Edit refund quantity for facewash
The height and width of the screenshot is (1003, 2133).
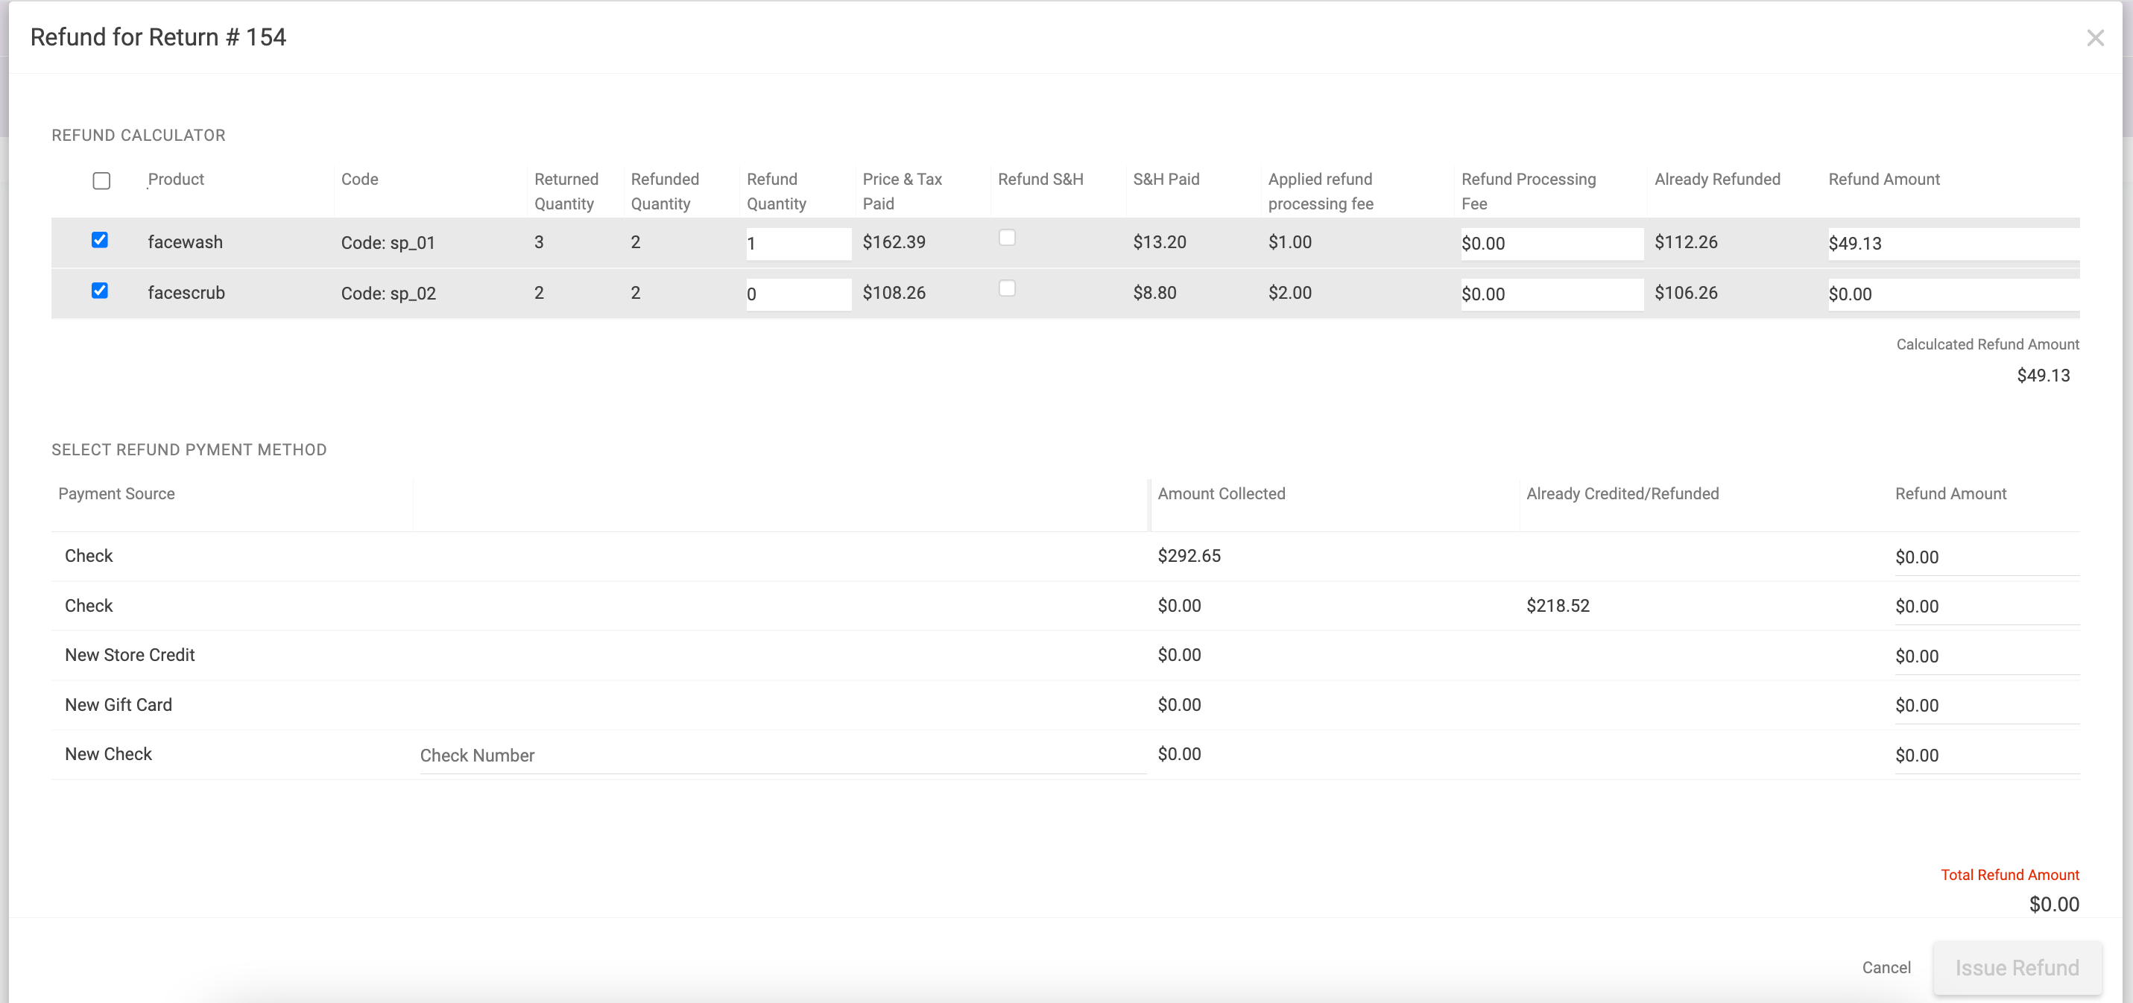797,243
